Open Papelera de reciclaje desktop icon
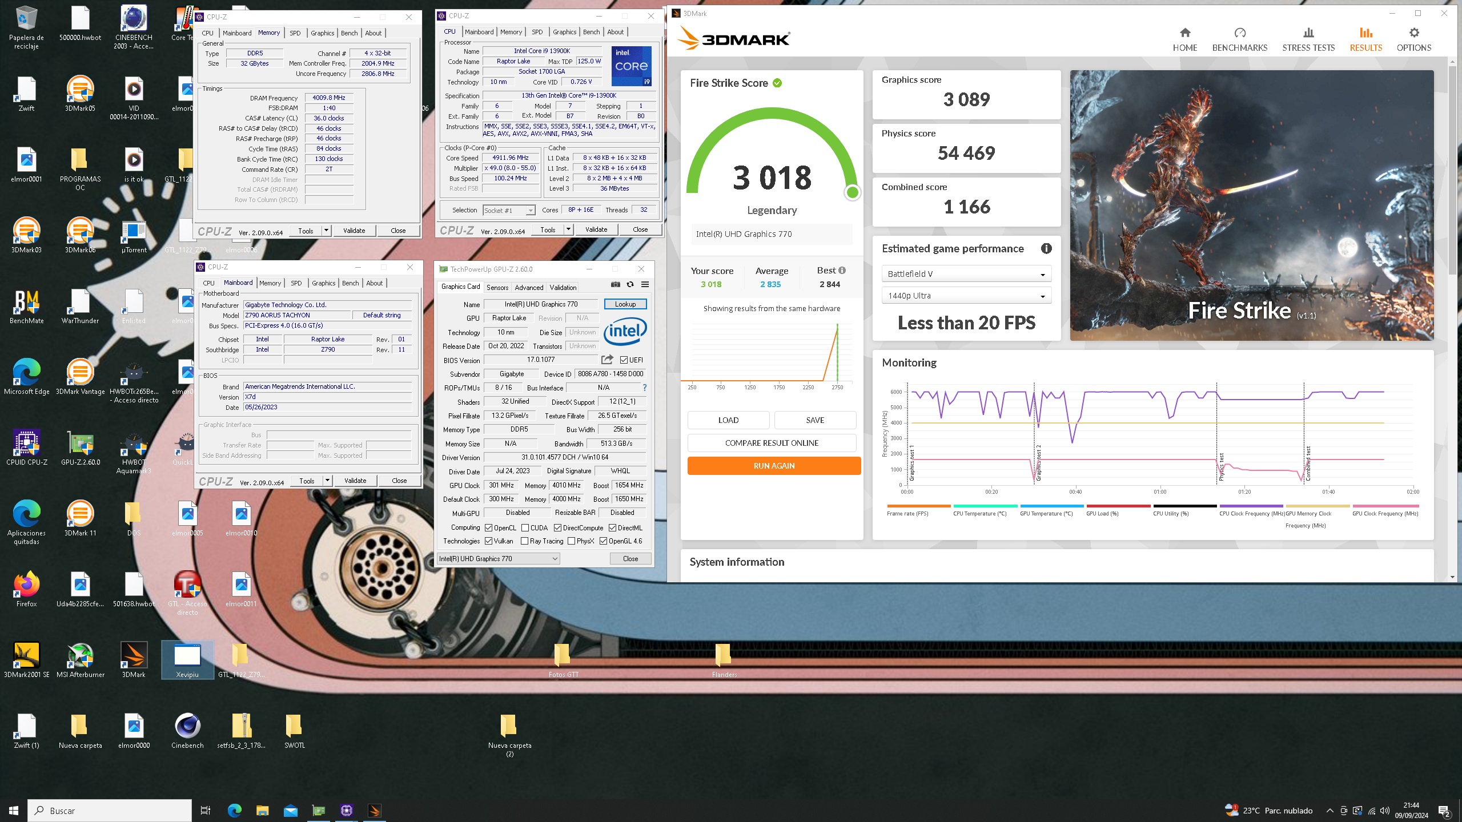1462x822 pixels. pyautogui.click(x=26, y=27)
